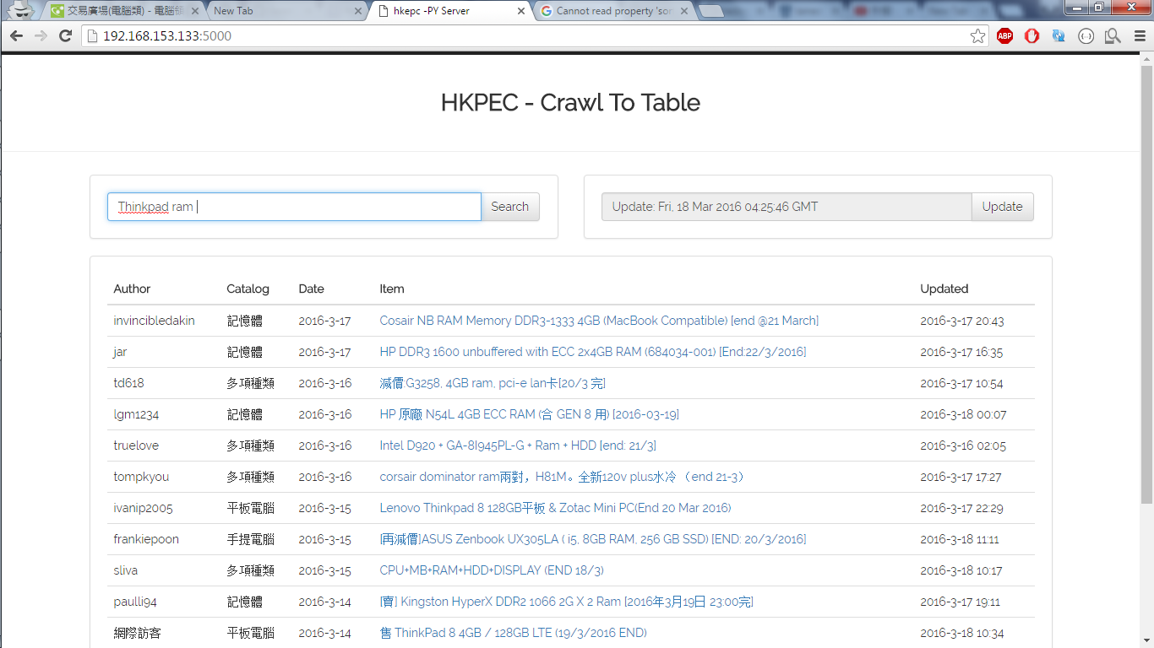
Task: Close the hkepc -PY Server tab
Action: tap(520, 11)
